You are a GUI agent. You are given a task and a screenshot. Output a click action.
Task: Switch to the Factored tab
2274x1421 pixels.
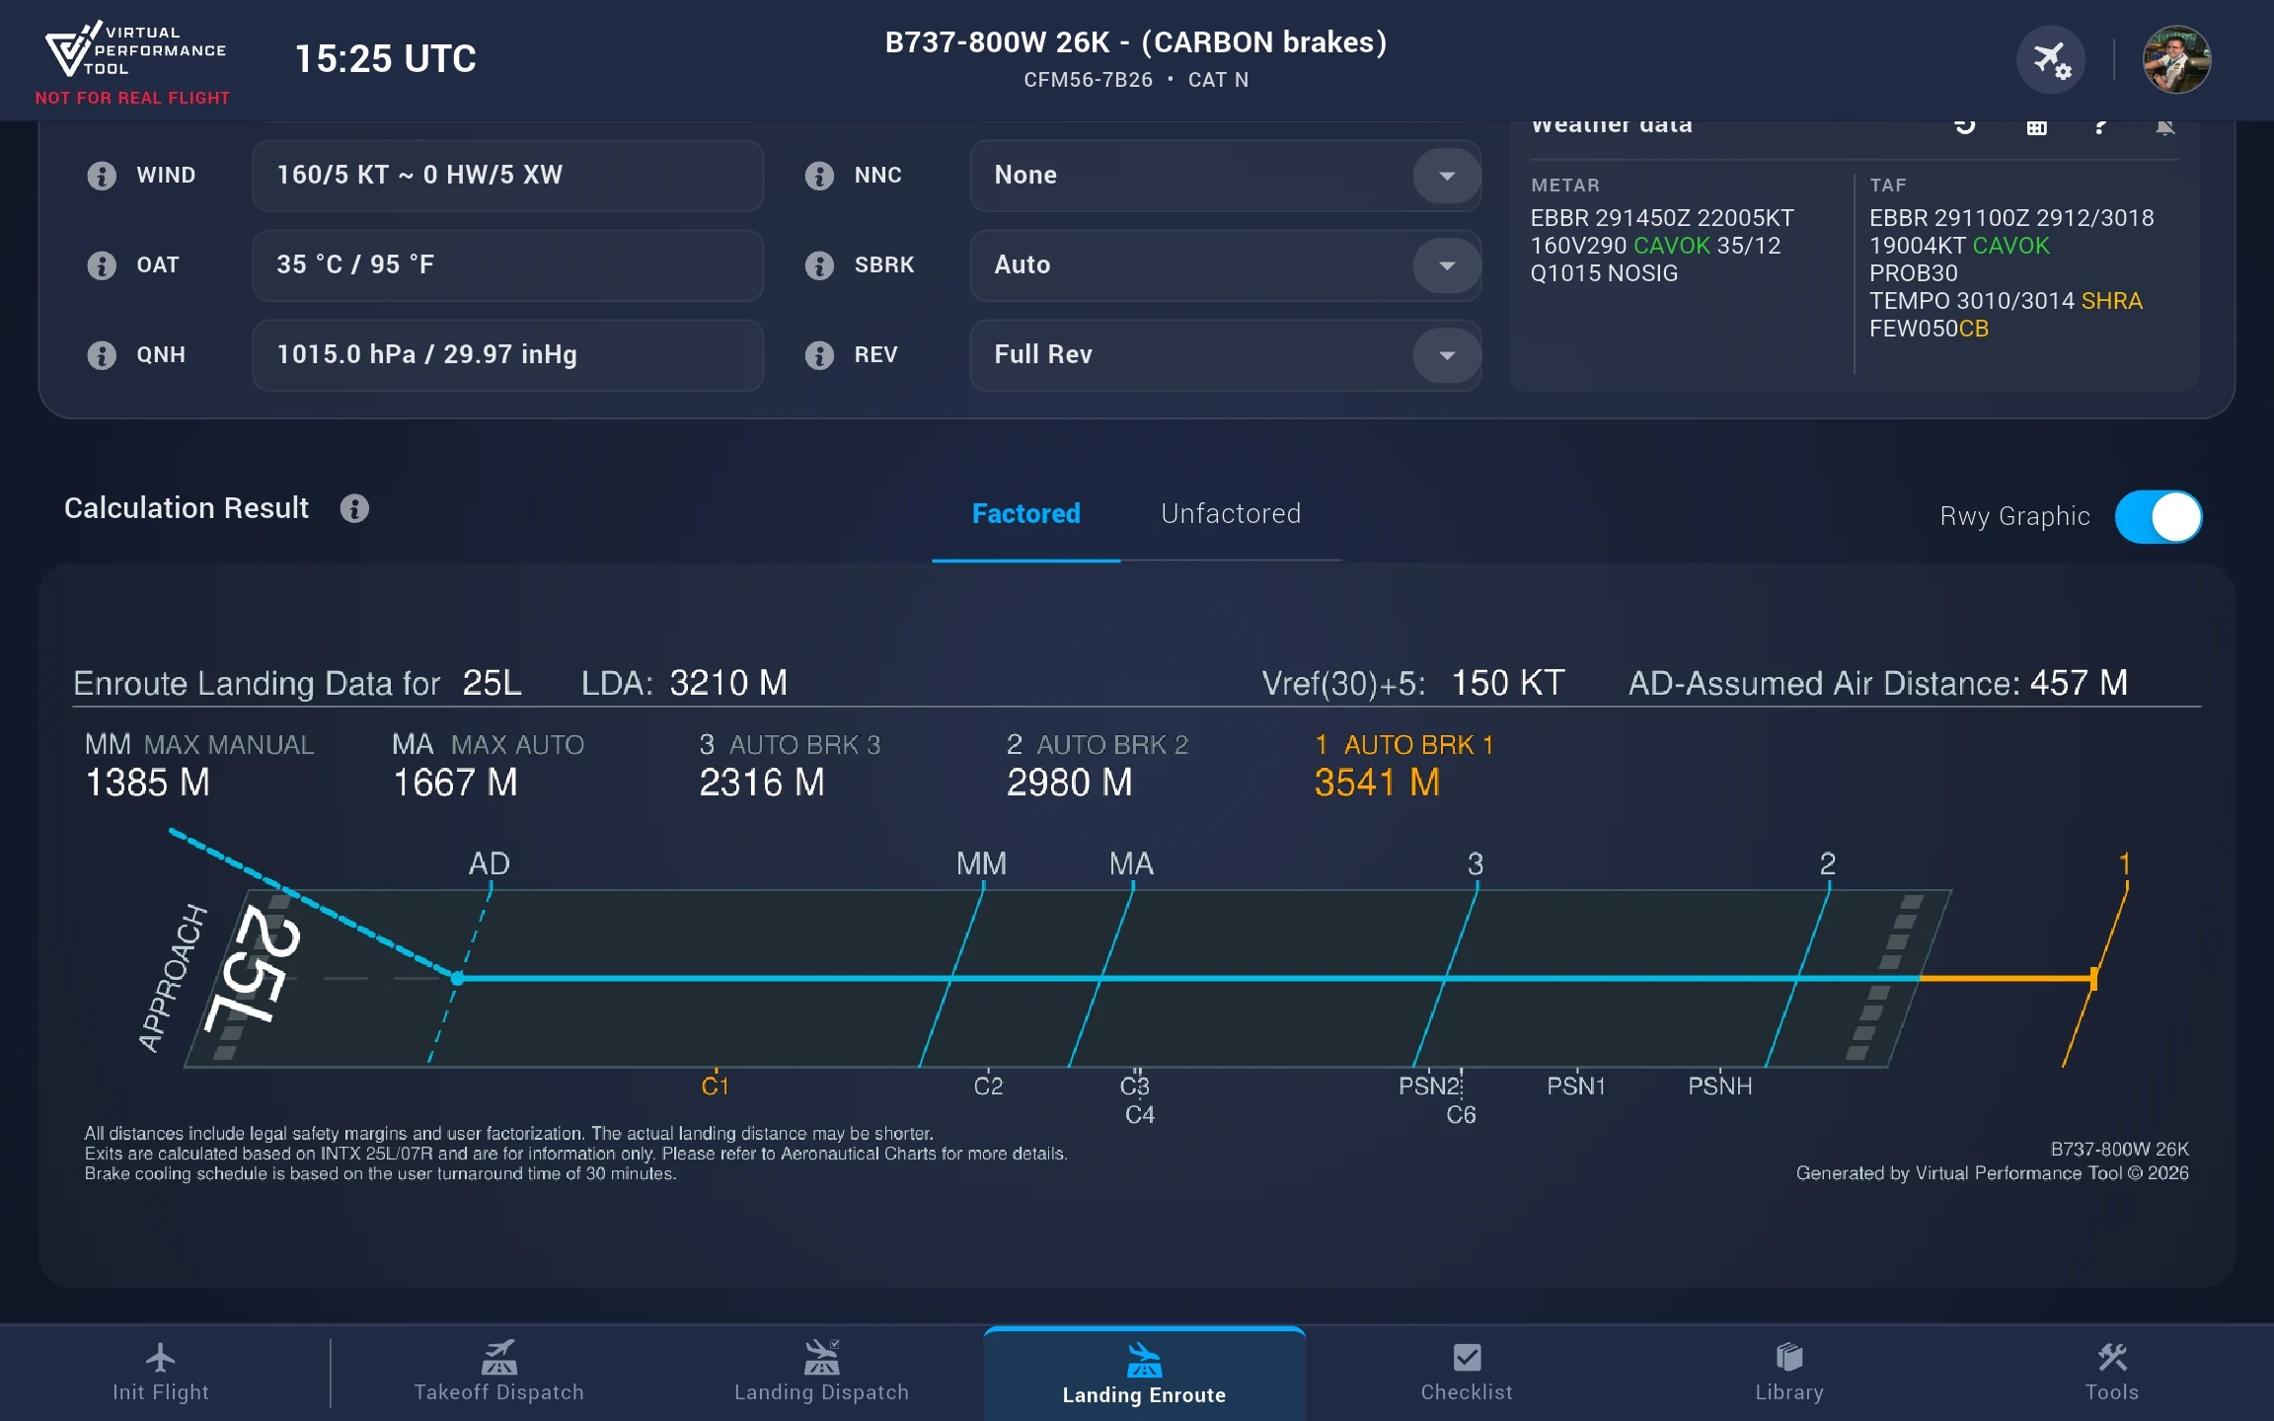[1026, 514]
